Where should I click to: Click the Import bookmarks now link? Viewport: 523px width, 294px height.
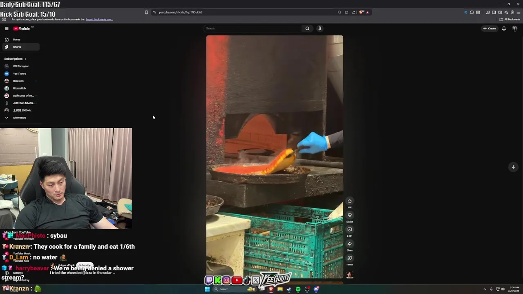(x=99, y=19)
